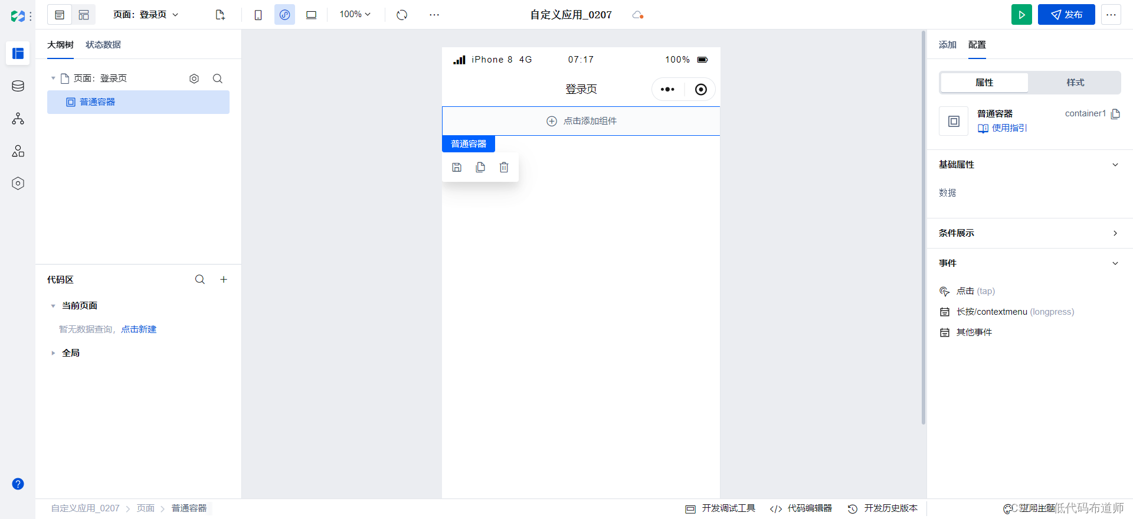Select the mobile phone preview icon
Viewport: 1133px width, 519px height.
(258, 15)
